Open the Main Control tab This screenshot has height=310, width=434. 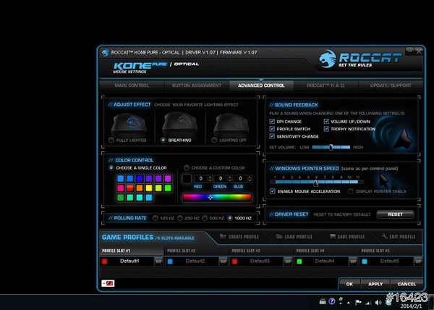click(131, 85)
